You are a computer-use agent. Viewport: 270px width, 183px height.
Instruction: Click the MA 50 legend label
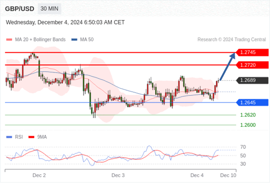pos(87,40)
